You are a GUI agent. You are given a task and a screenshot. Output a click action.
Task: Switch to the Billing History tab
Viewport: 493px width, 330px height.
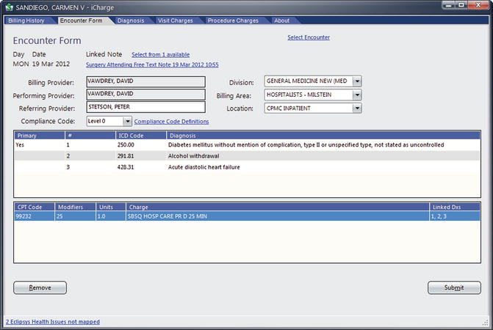(29, 21)
